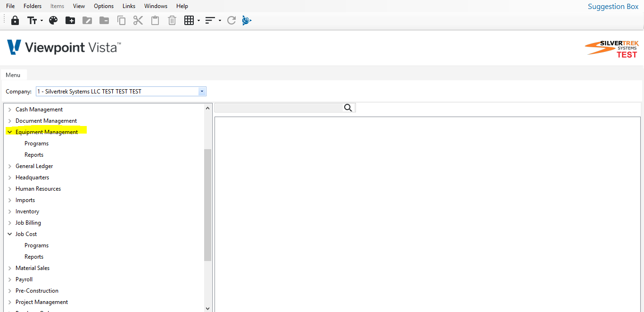Click the edit folder icon
Viewport: 644px width, 312px height.
(x=87, y=20)
